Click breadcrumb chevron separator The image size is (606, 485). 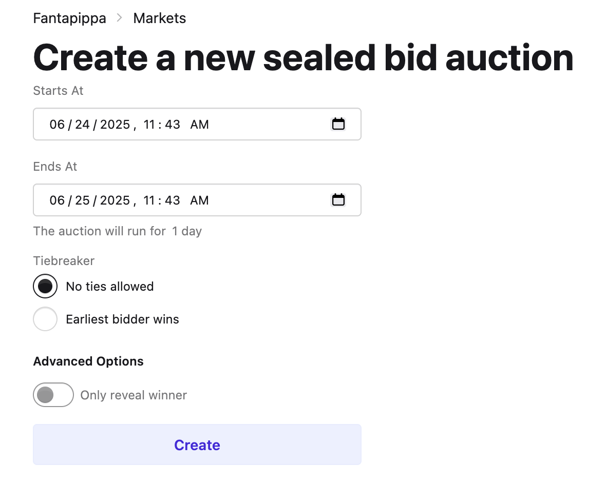tap(120, 18)
